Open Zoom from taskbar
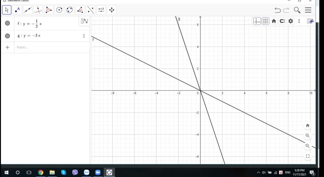 coord(98,173)
